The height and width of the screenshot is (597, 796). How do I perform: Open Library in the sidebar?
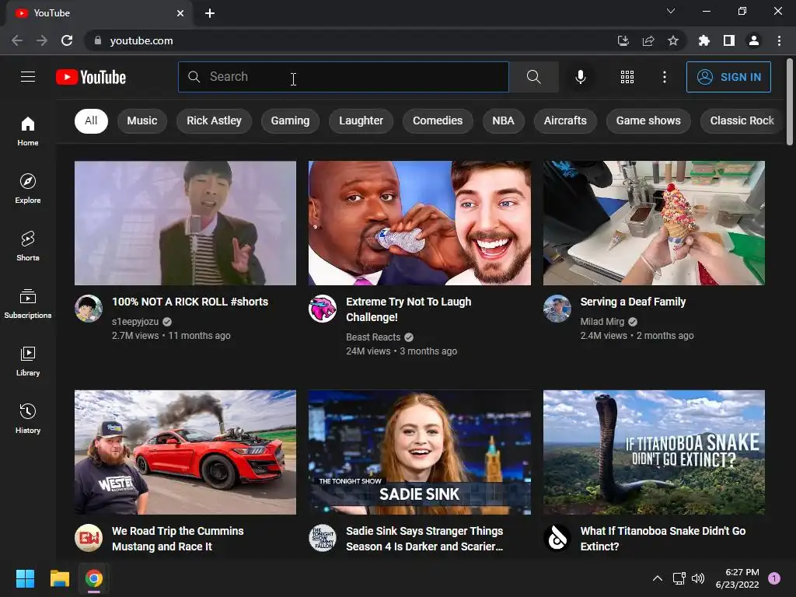[x=28, y=361]
